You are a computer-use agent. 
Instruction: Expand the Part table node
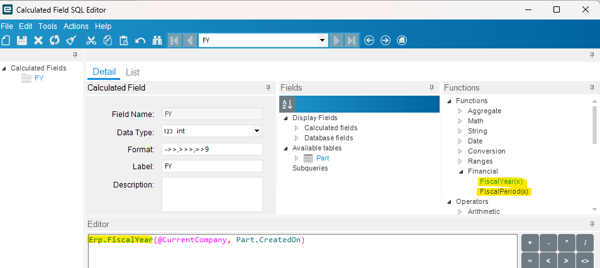tap(296, 158)
